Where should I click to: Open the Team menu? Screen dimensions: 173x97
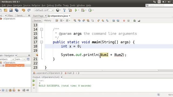coord(66,5)
